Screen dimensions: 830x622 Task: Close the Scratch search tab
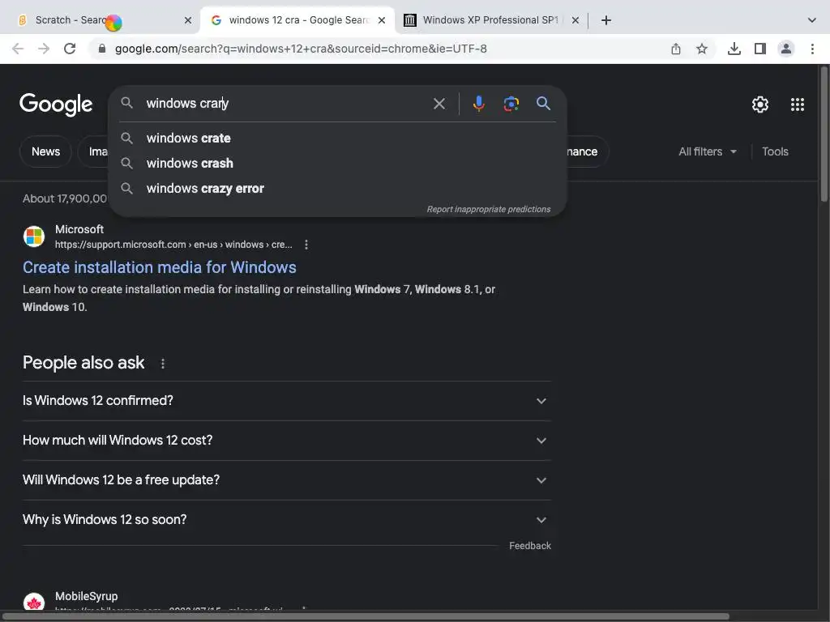188,20
